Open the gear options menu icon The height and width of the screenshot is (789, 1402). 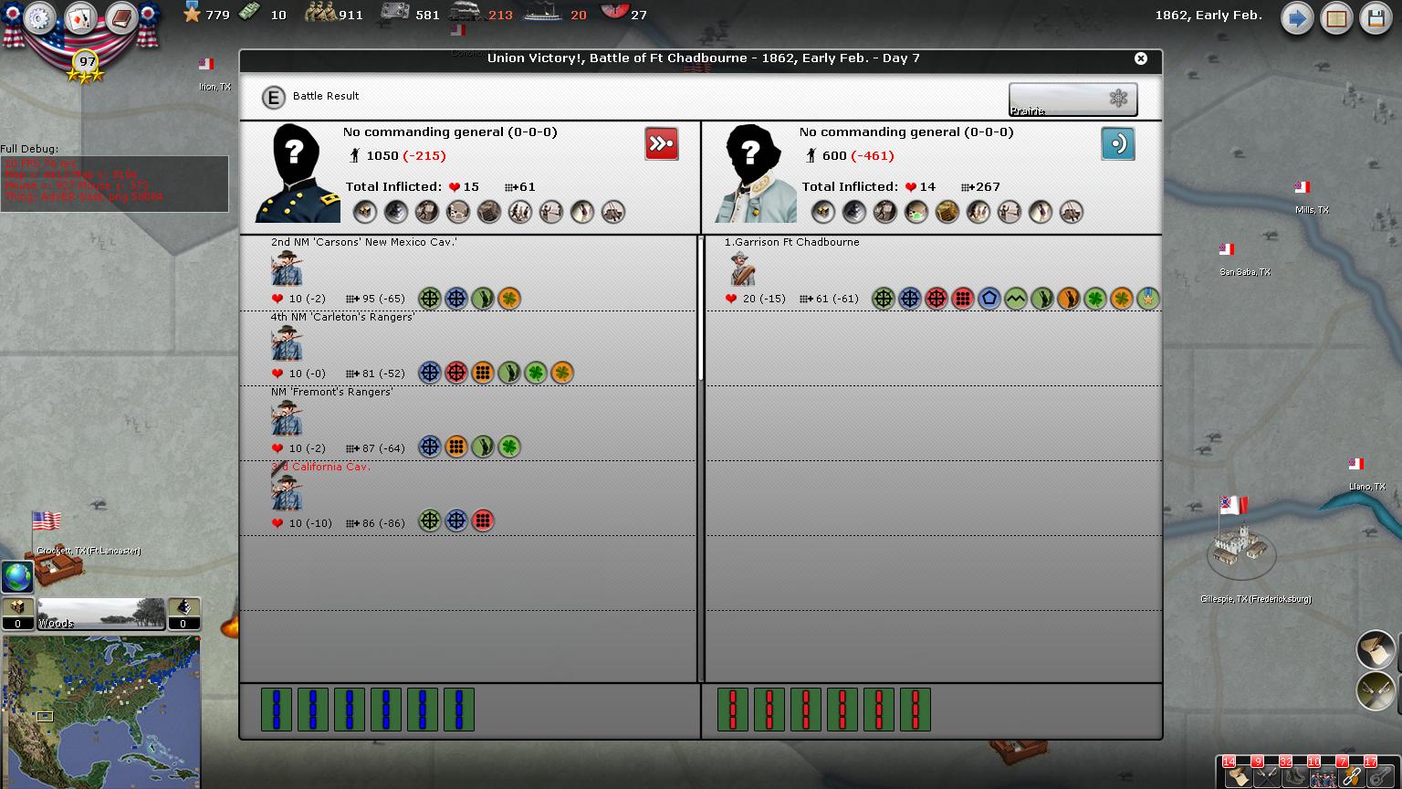tap(39, 18)
